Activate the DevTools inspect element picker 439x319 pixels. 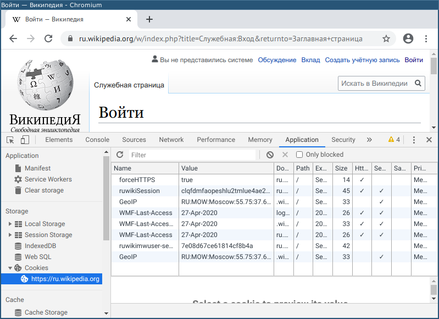(x=10, y=140)
